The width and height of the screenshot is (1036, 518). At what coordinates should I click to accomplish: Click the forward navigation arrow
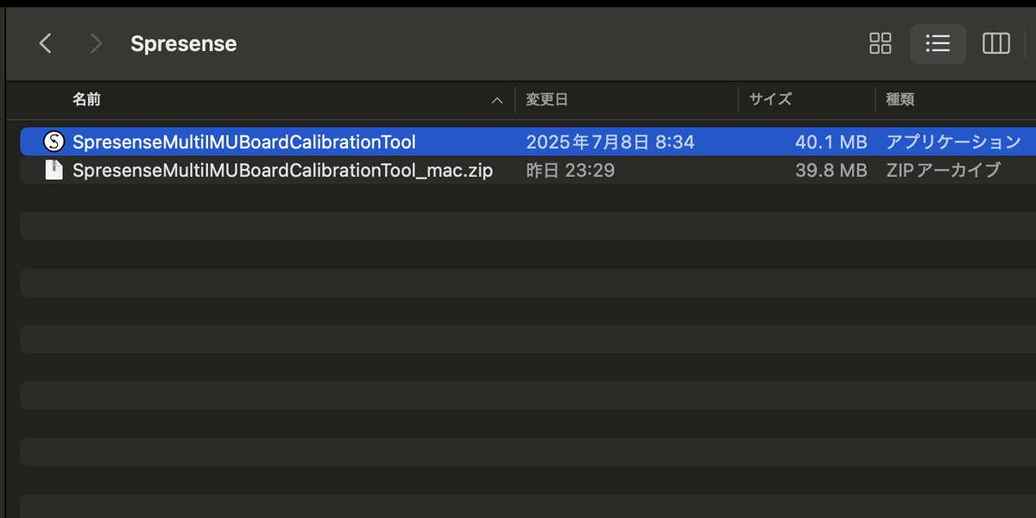point(96,44)
